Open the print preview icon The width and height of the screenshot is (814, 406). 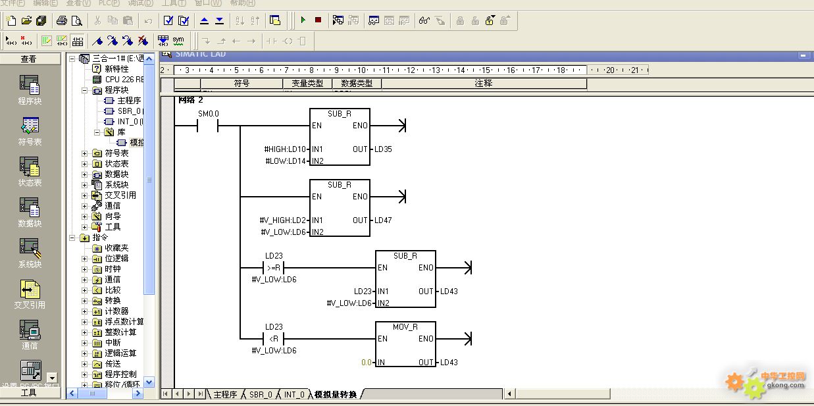[x=77, y=20]
